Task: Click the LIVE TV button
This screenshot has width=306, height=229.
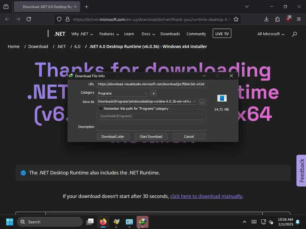Action: [222, 33]
